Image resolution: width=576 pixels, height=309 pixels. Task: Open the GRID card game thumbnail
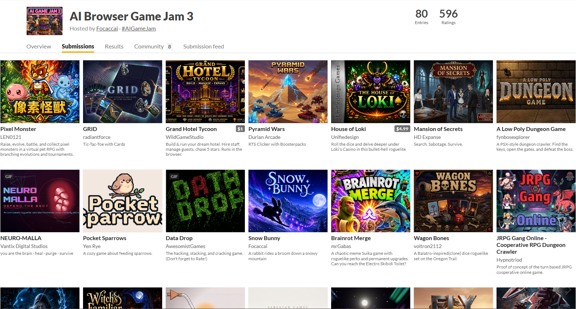(x=123, y=92)
